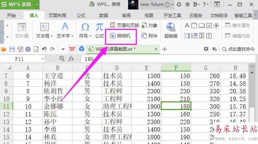Select the group box form control

[x=194, y=26]
